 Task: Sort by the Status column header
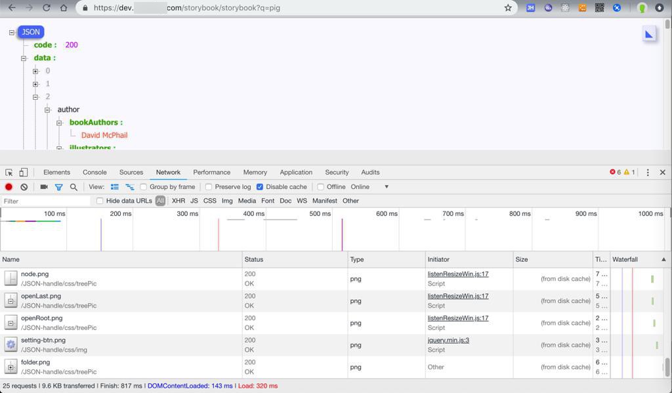295,259
